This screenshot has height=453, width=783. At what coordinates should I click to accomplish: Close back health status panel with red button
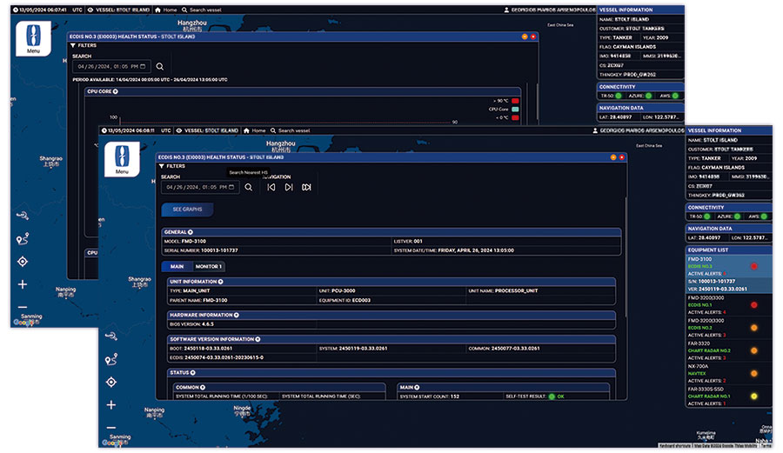[533, 37]
